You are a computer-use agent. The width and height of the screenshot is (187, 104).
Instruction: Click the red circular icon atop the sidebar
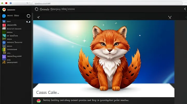click(4, 10)
